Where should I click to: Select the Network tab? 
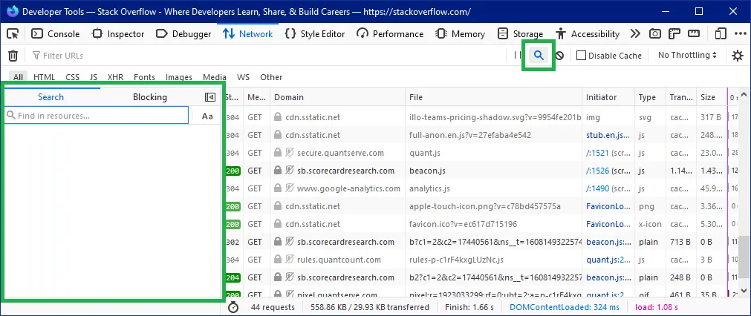[x=248, y=34]
